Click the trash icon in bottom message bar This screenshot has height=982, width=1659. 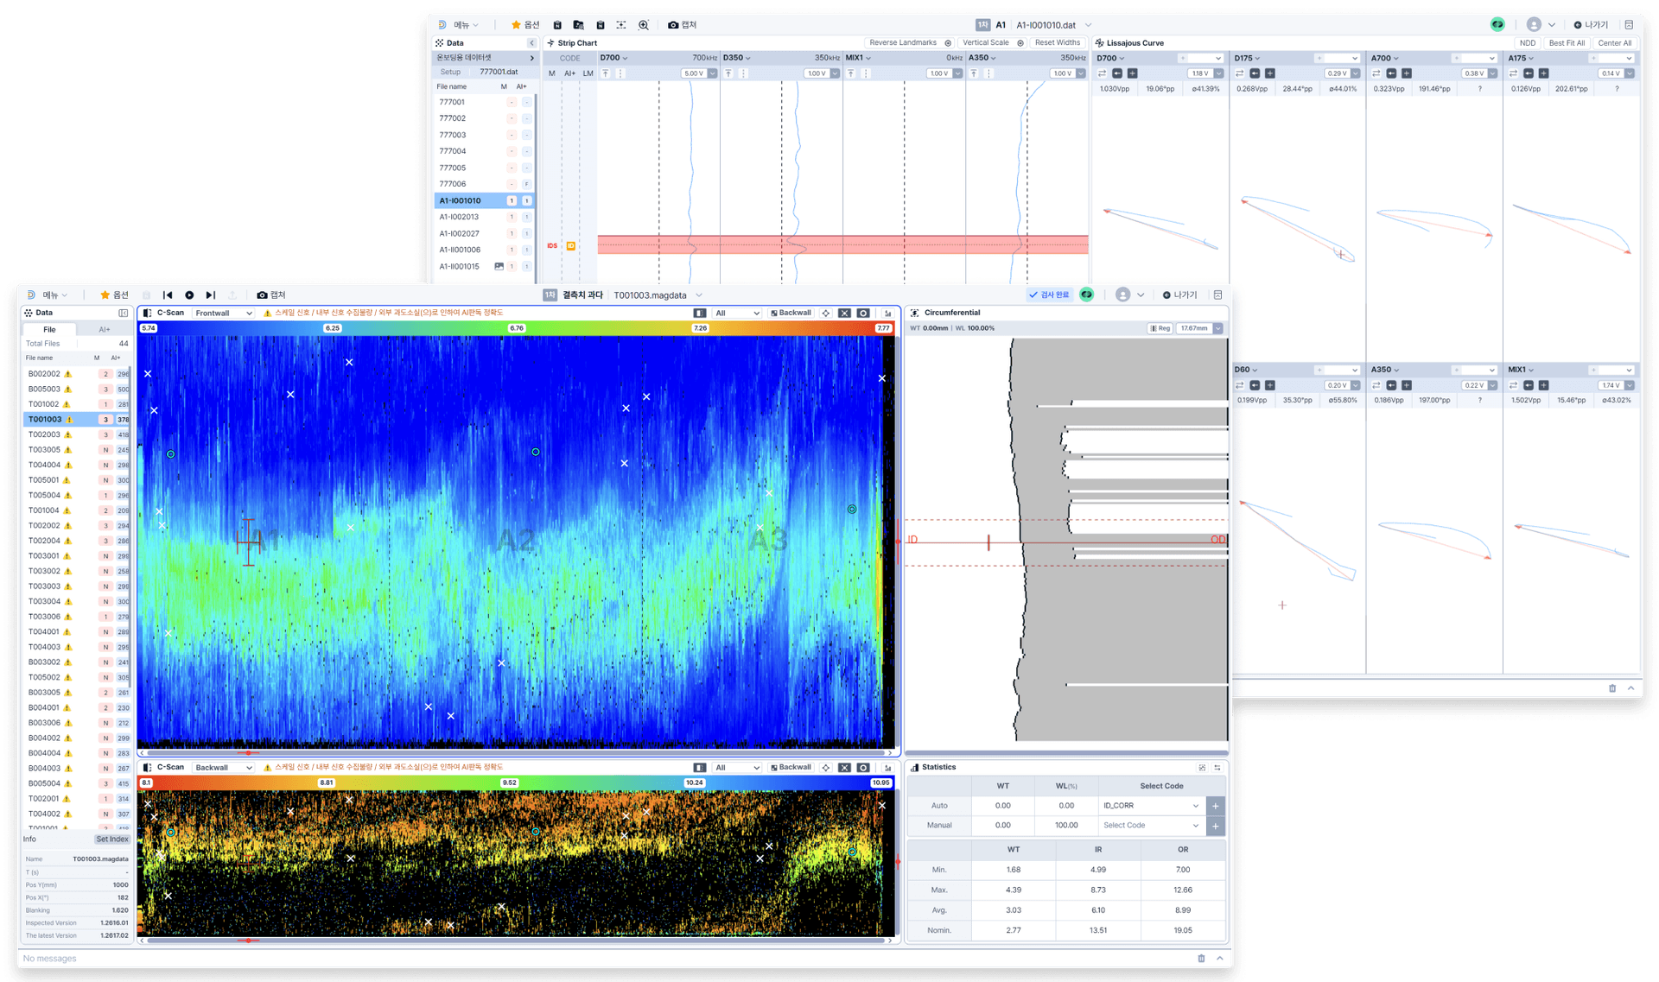(x=1201, y=958)
